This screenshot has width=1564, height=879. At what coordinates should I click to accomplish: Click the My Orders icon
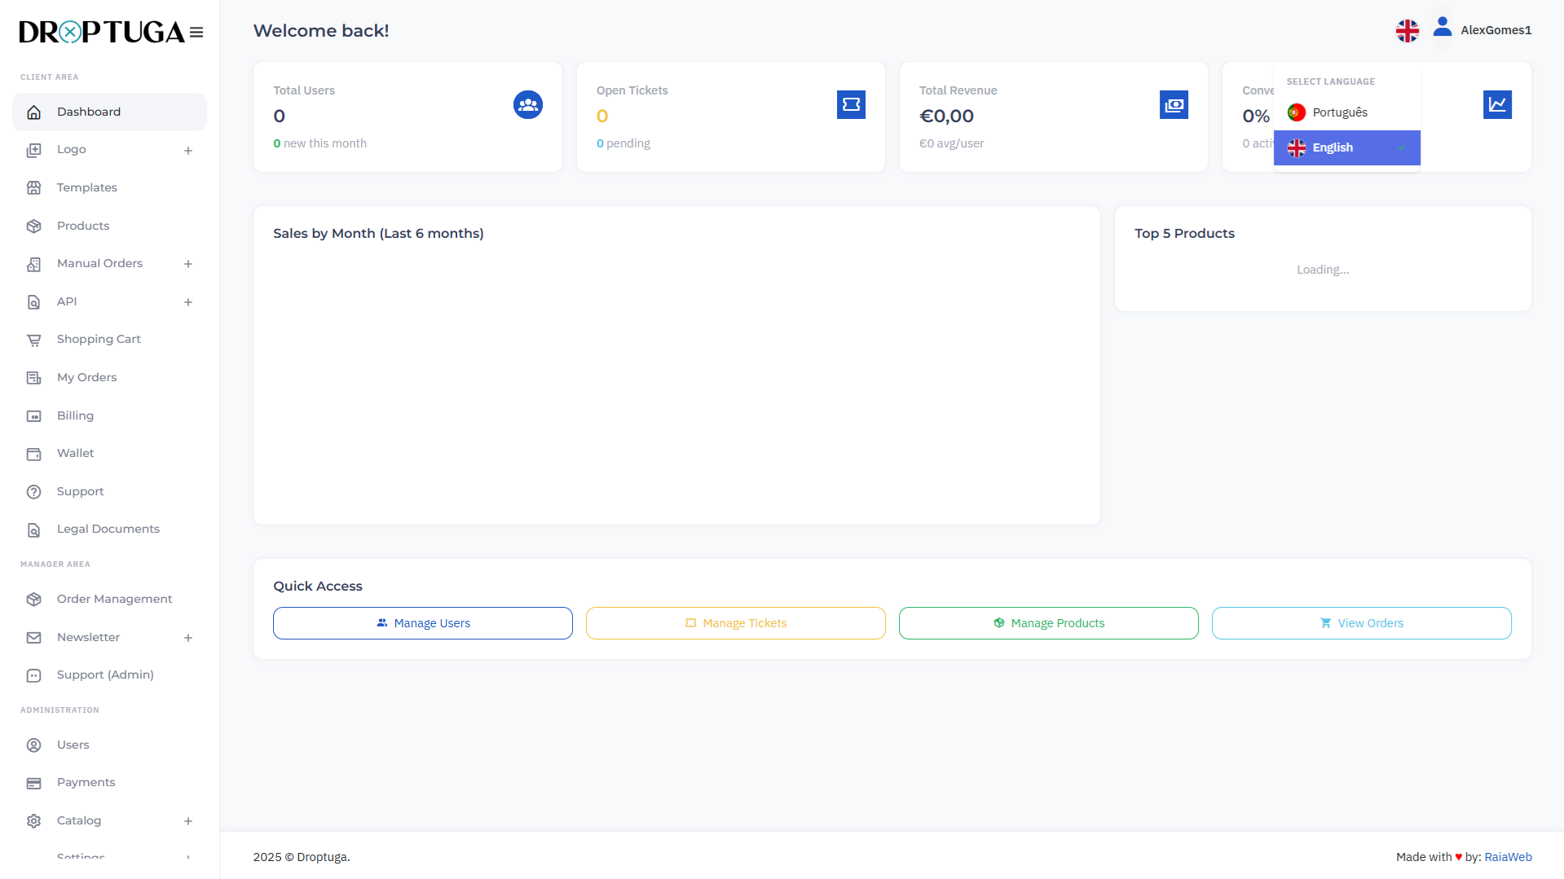click(x=33, y=378)
